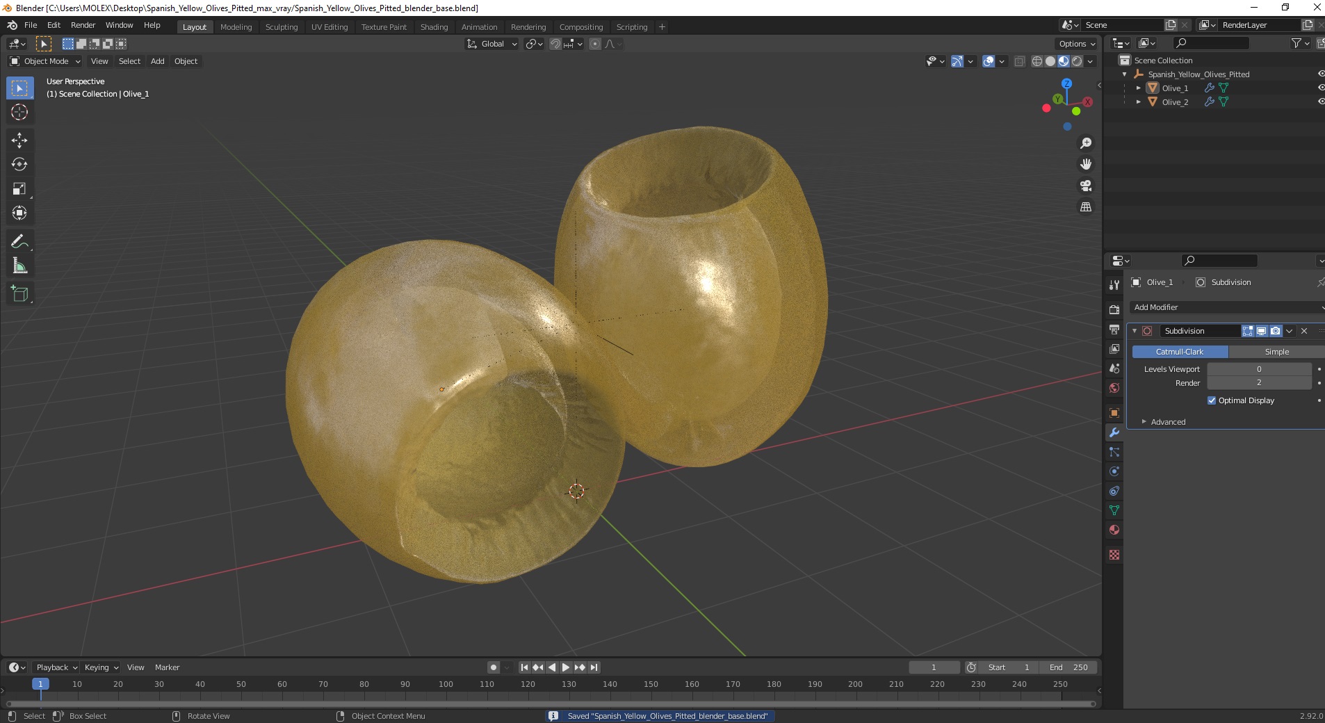
Task: Click the pan view hand icon
Action: [1086, 164]
